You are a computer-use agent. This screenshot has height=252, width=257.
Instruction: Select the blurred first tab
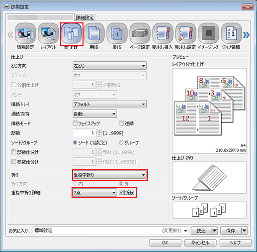point(40,17)
